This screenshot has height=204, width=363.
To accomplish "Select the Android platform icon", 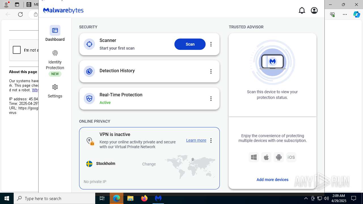I will tap(279, 157).
